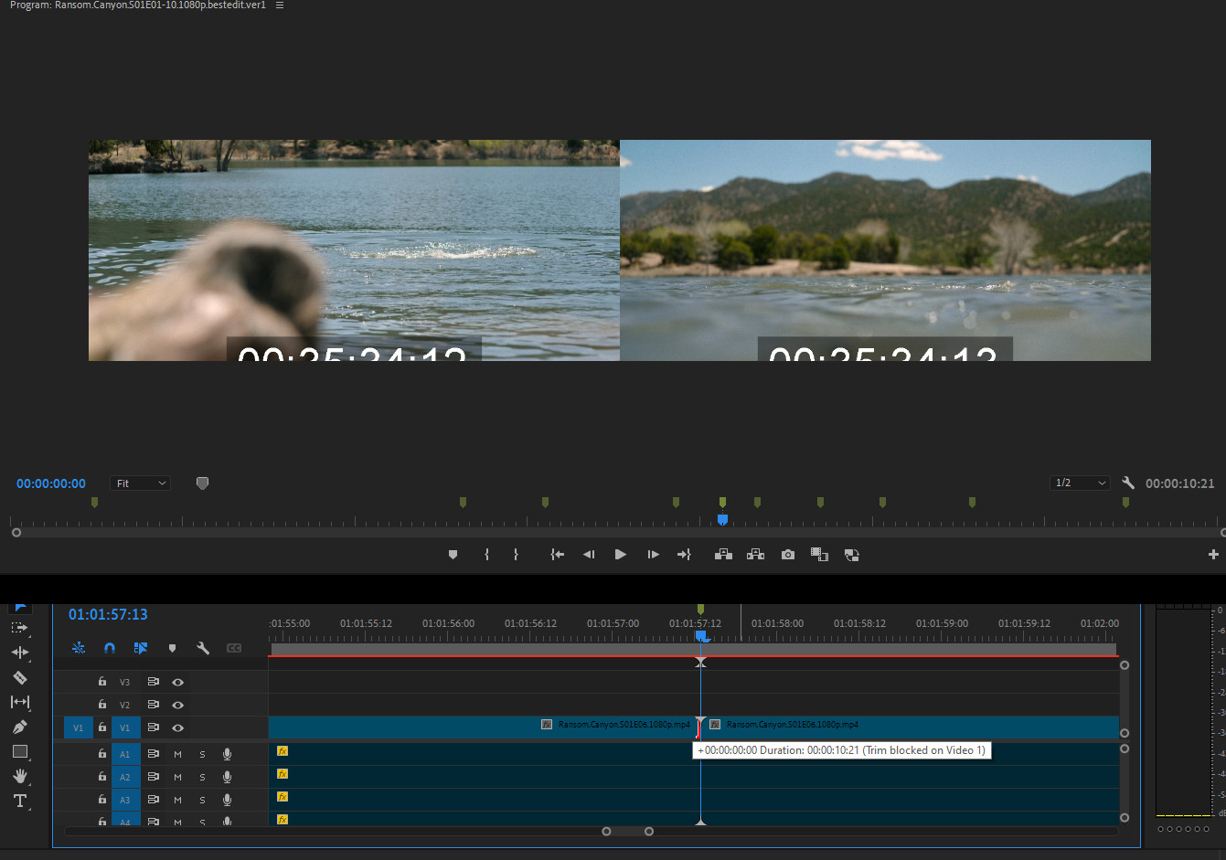Toggle the lock on track V3
This screenshot has height=860, width=1226.
coord(102,682)
